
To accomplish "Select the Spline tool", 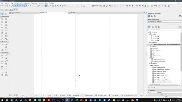I will tap(2, 72).
